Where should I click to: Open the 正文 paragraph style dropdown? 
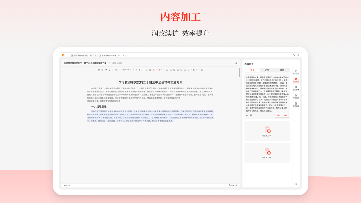click(117, 70)
